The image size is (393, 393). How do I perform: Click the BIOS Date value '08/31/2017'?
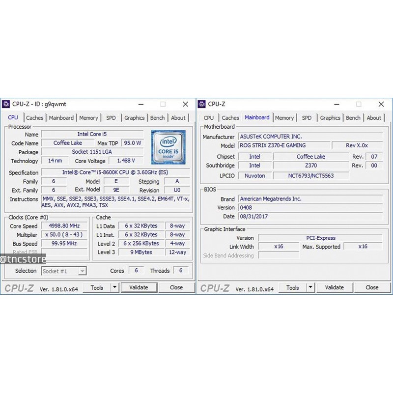(x=310, y=216)
